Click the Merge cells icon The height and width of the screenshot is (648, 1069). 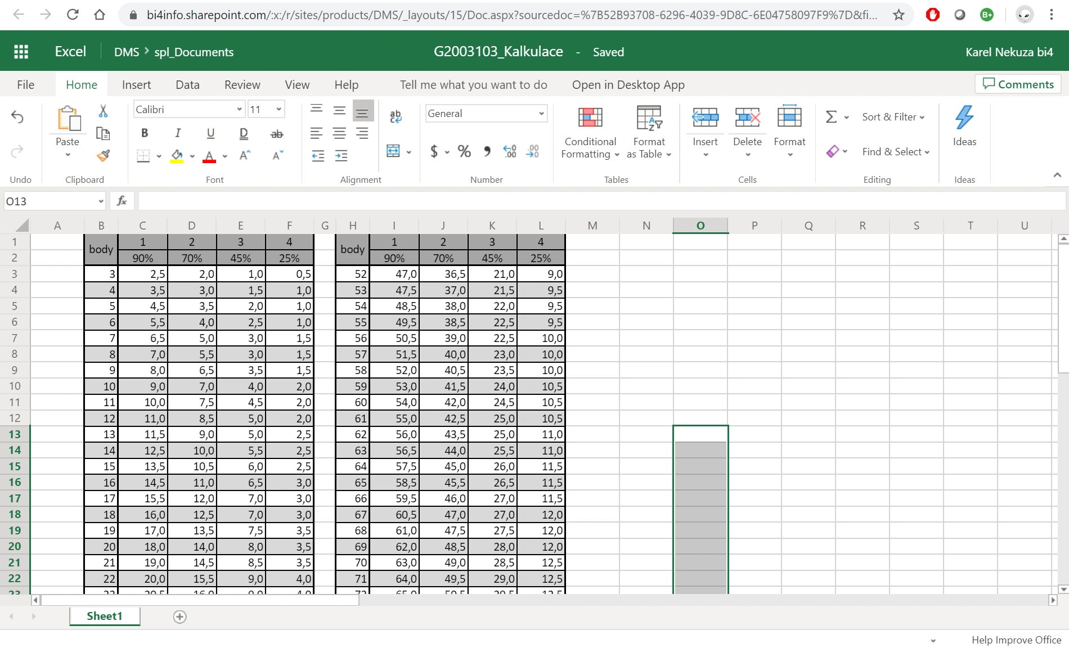[393, 151]
